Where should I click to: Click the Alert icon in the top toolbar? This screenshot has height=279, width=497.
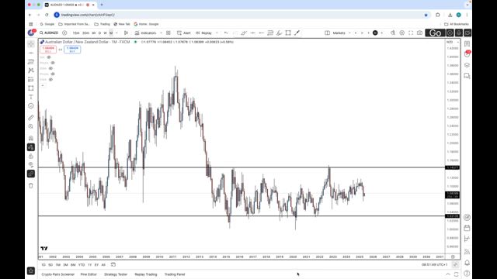pyautogui.click(x=184, y=33)
